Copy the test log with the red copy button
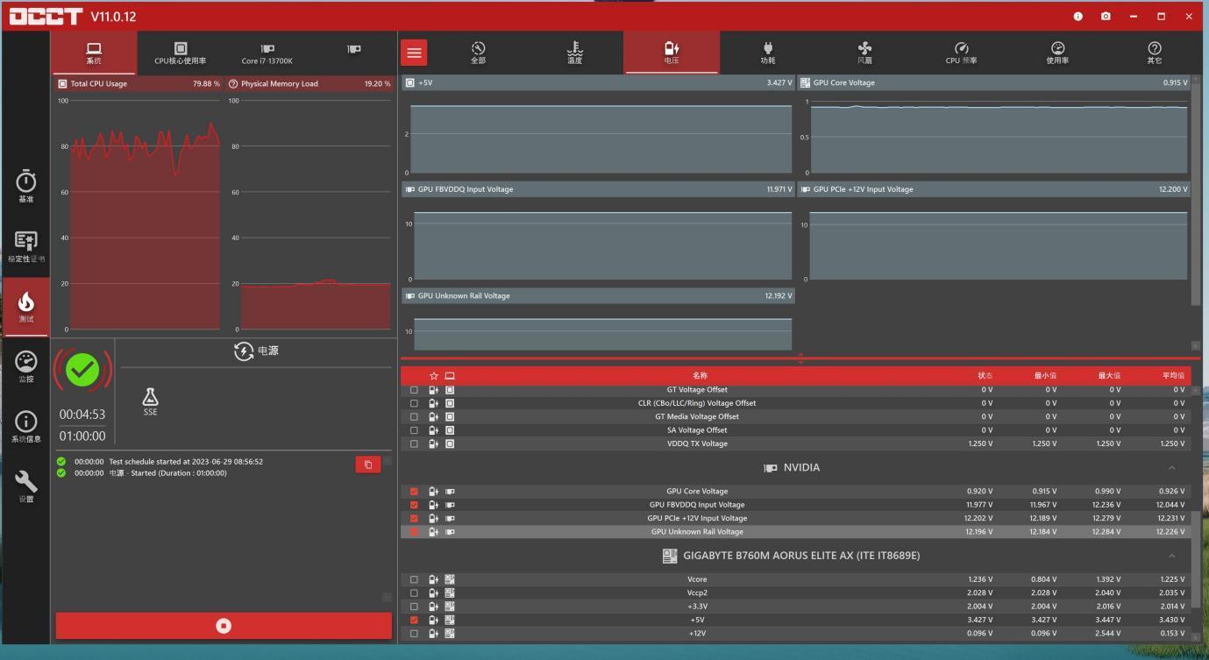Viewport: 1209px width, 660px height. point(368,465)
